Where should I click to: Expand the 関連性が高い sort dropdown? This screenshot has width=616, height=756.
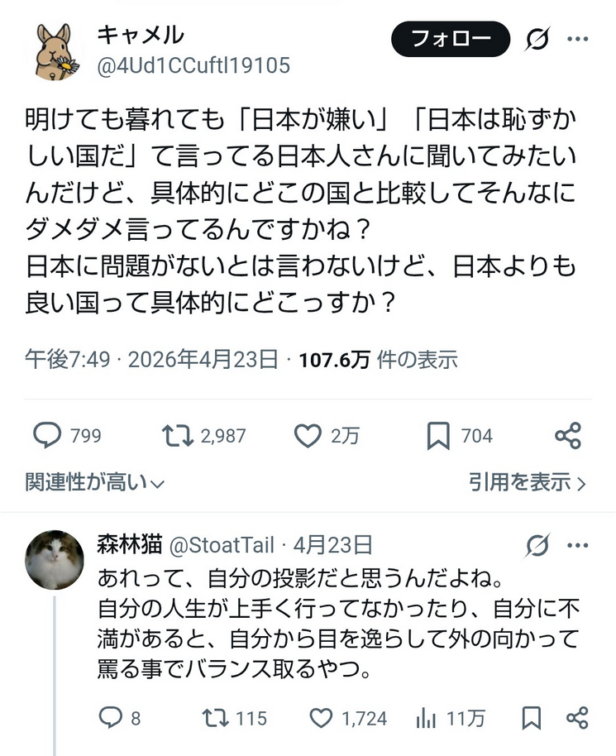pos(95,481)
